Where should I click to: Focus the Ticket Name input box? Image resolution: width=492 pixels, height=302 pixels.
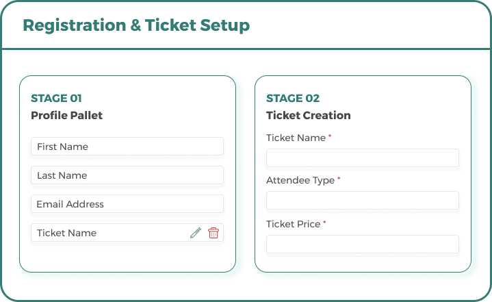pos(363,158)
